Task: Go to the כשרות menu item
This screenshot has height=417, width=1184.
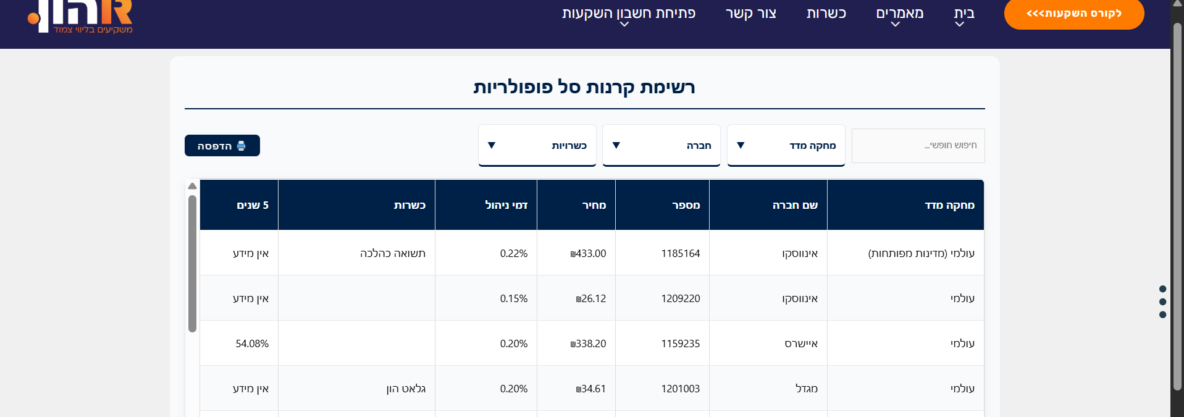Action: coord(826,13)
